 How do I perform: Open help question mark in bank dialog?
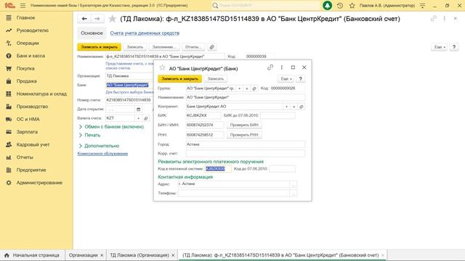(300, 79)
